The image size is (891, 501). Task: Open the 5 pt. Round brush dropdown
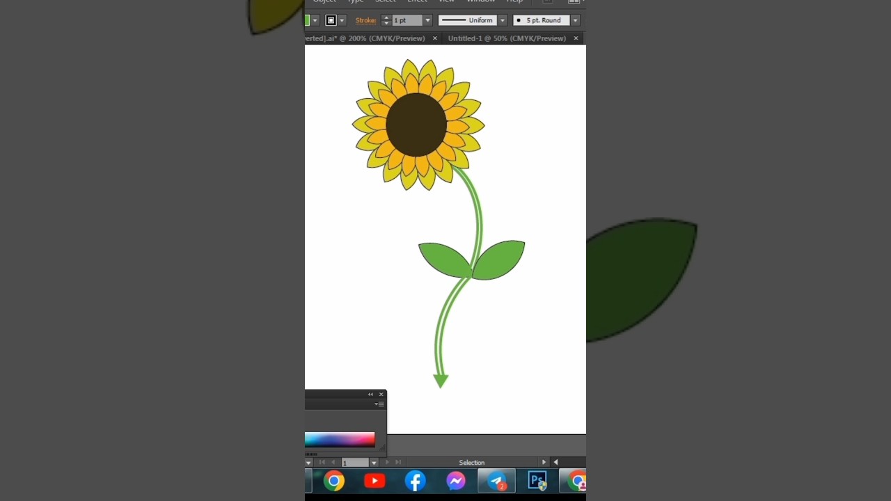point(575,20)
